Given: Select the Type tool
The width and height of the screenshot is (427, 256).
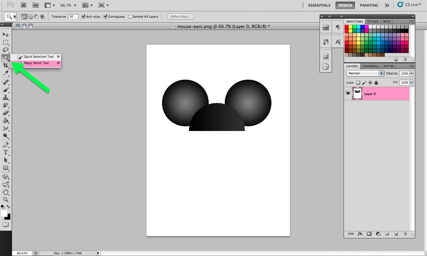Looking at the screenshot, I should click(6, 152).
